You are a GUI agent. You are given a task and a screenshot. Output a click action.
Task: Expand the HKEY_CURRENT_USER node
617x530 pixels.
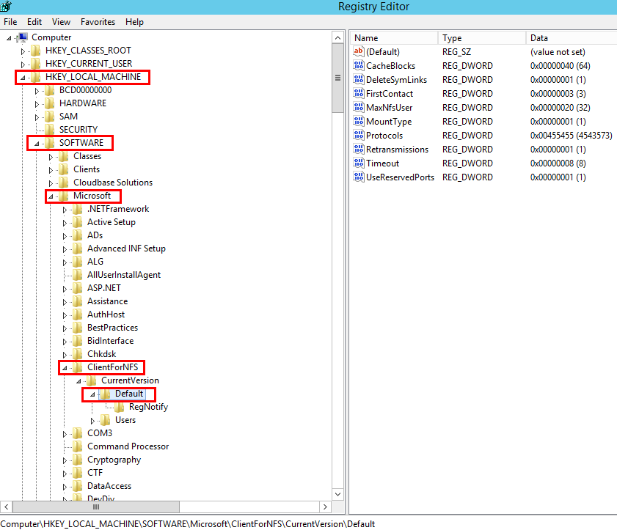[x=23, y=65]
